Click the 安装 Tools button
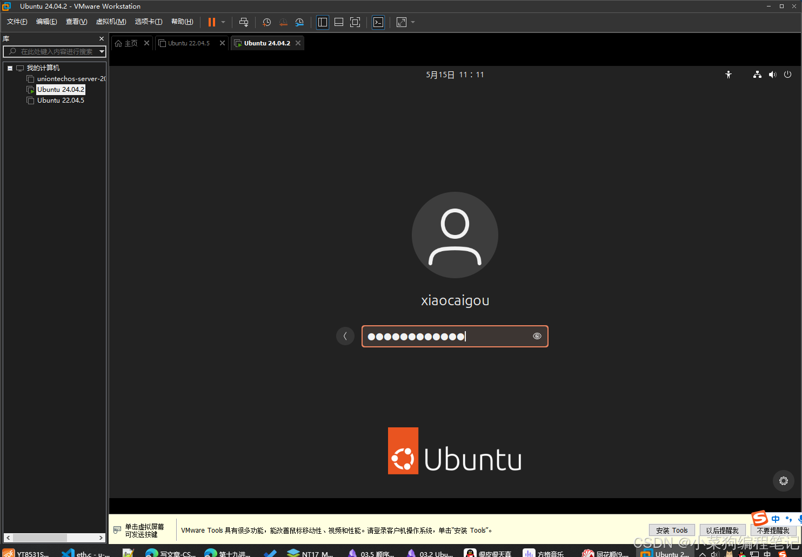The width and height of the screenshot is (802, 557). (x=672, y=531)
